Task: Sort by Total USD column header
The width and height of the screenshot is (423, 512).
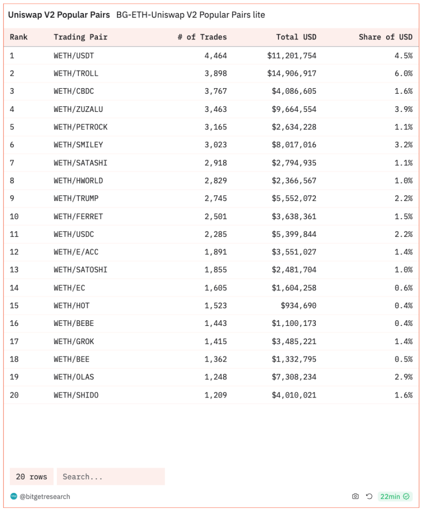Action: [296, 37]
